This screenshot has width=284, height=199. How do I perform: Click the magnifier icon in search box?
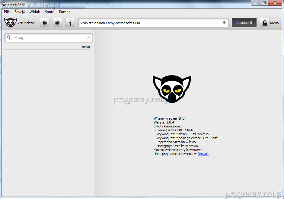8,38
